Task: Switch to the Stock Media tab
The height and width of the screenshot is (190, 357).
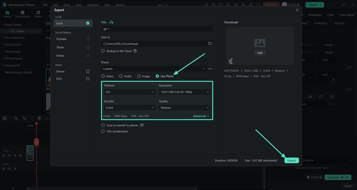Action: [x=23, y=14]
